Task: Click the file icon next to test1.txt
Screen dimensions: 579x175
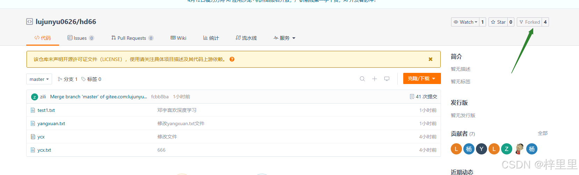Action: pos(33,110)
